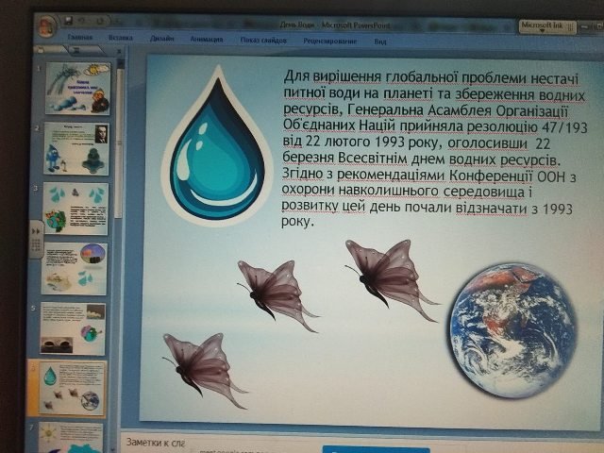Open the Вставка ribbon tab

pos(121,38)
